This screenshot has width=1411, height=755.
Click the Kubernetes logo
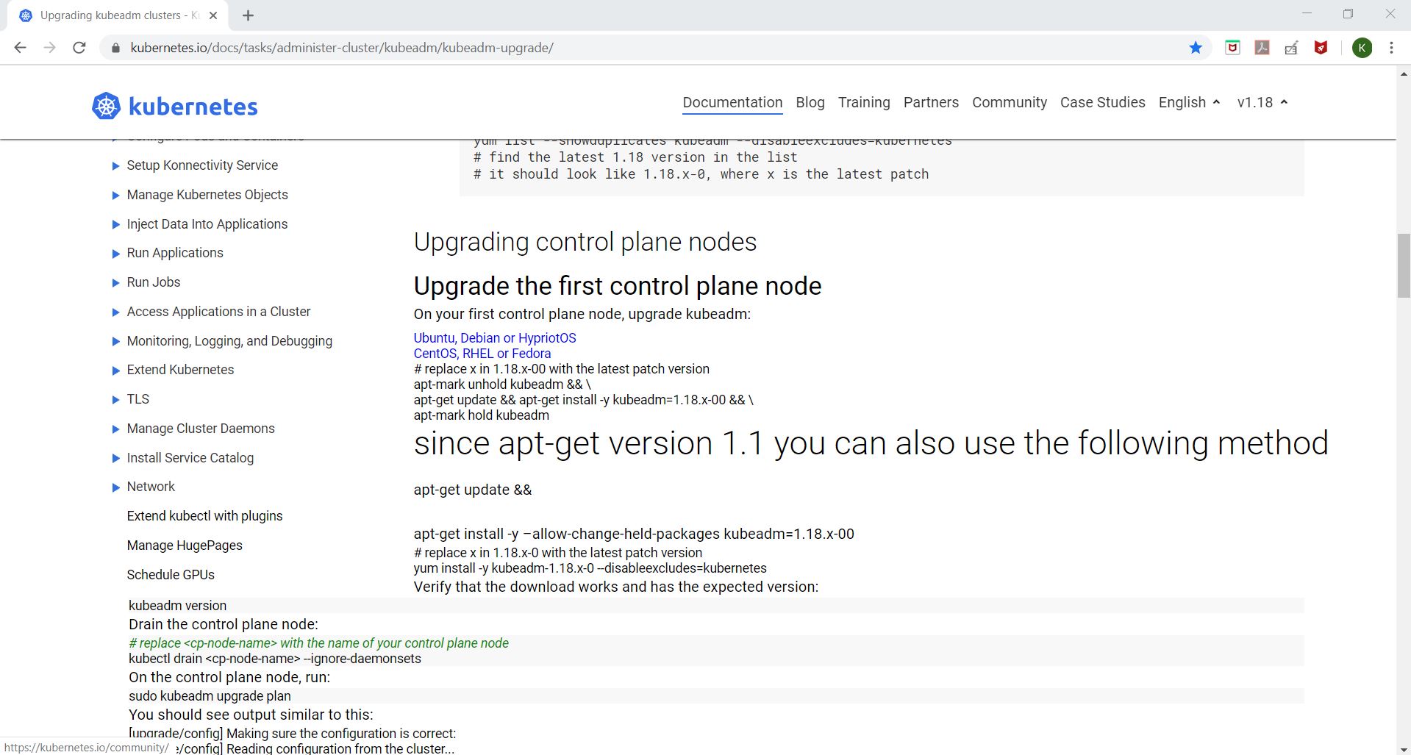tap(175, 107)
